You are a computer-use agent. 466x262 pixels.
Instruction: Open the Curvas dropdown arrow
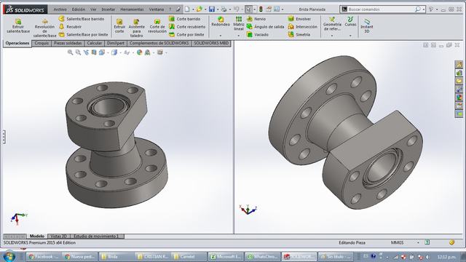[x=350, y=36]
